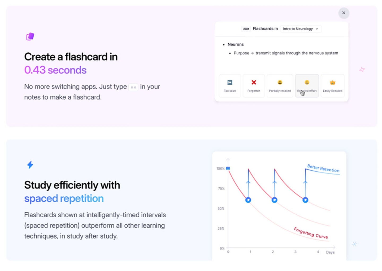The width and height of the screenshot is (382, 271).
Task: Click the blue lightning bolt icon
Action: pyautogui.click(x=30, y=165)
